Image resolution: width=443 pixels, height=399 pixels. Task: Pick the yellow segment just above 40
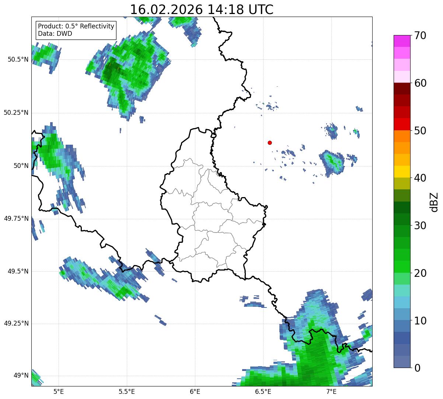402,172
